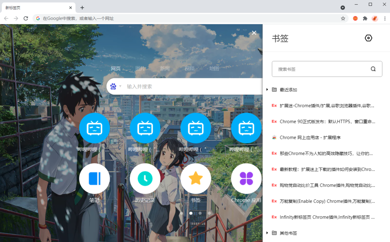The height and width of the screenshot is (242, 390).
Task: Open the Extensions puzzle piece menu
Action: pyautogui.click(x=365, y=18)
